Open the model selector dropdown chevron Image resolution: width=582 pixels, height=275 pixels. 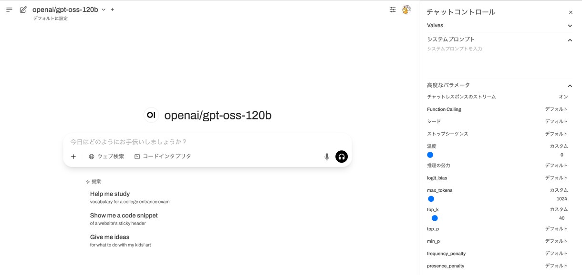pos(104,10)
